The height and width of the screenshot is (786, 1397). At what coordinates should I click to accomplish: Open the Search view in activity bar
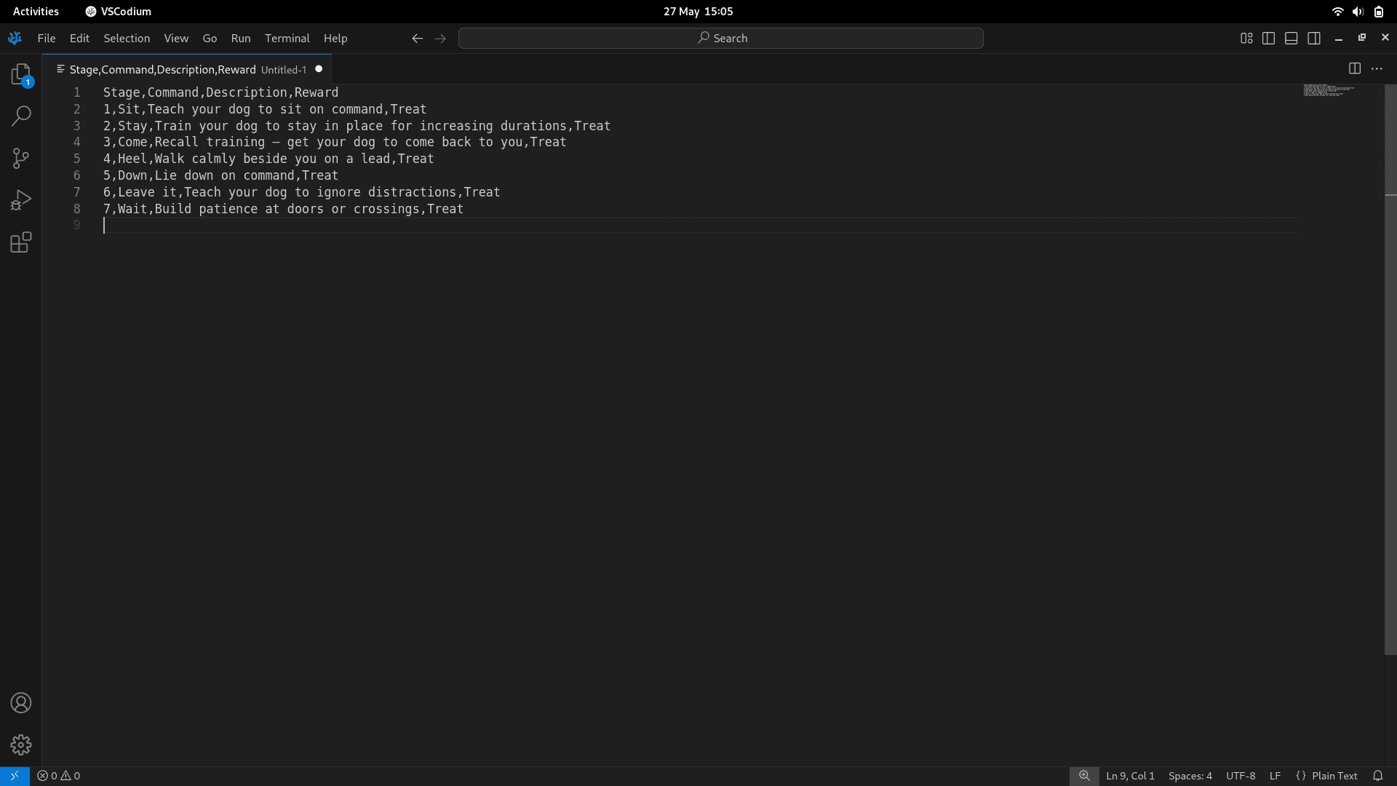[21, 116]
